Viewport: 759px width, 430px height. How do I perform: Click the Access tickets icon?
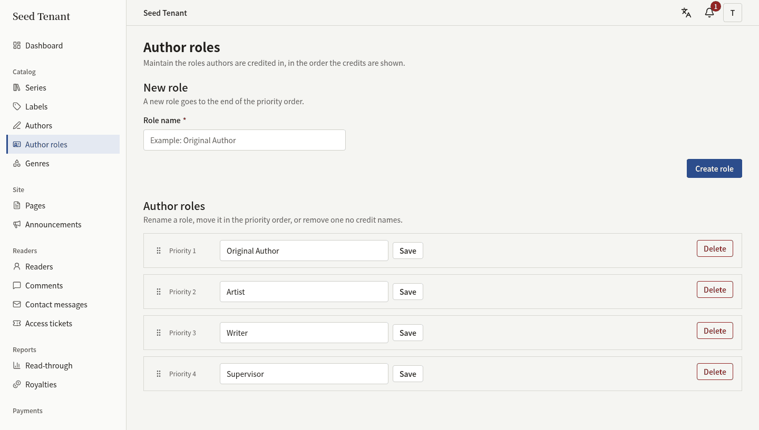point(17,323)
